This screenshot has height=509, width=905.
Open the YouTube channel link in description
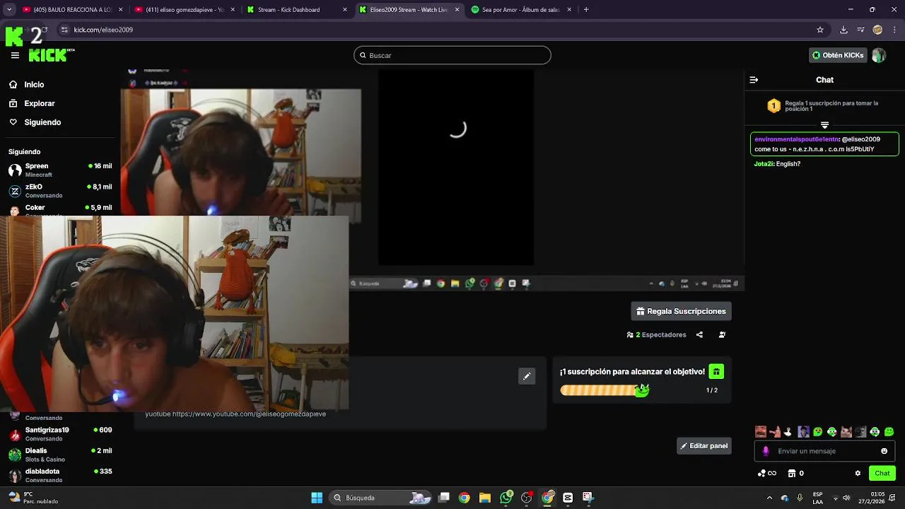(249, 414)
